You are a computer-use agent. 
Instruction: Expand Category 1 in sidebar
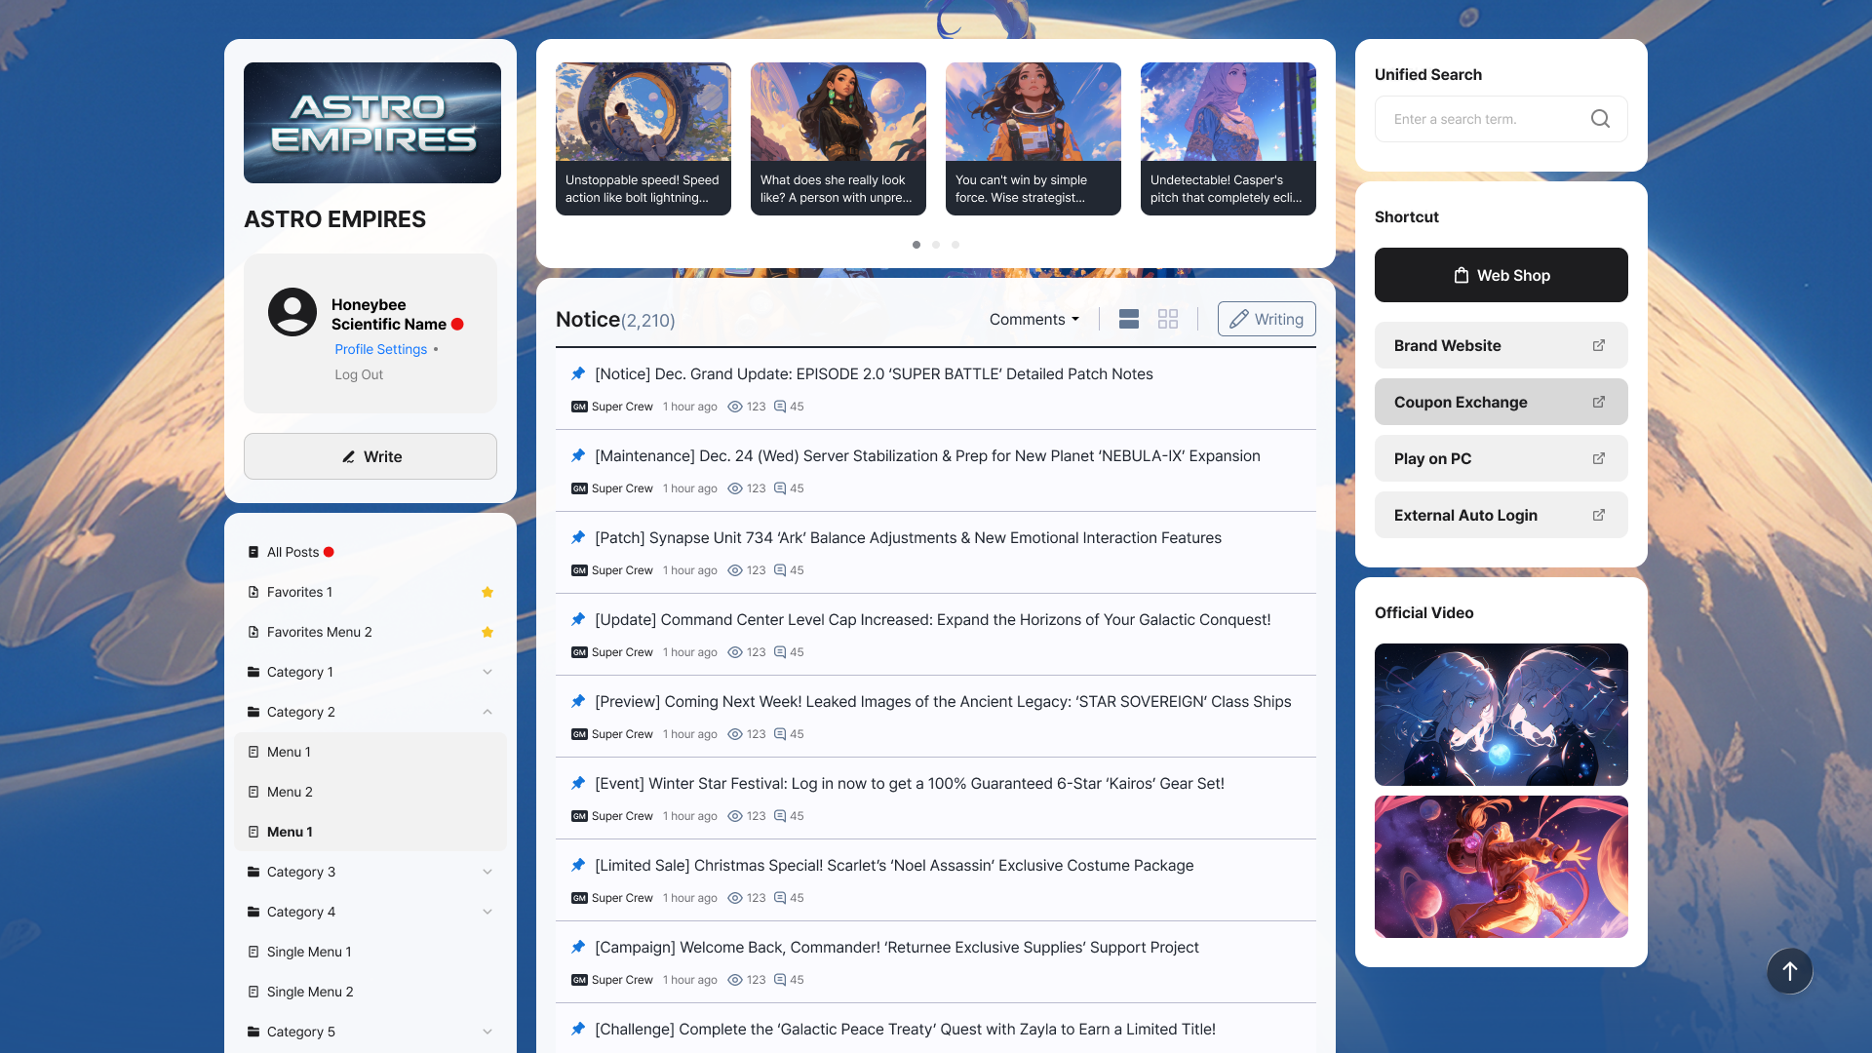click(487, 672)
